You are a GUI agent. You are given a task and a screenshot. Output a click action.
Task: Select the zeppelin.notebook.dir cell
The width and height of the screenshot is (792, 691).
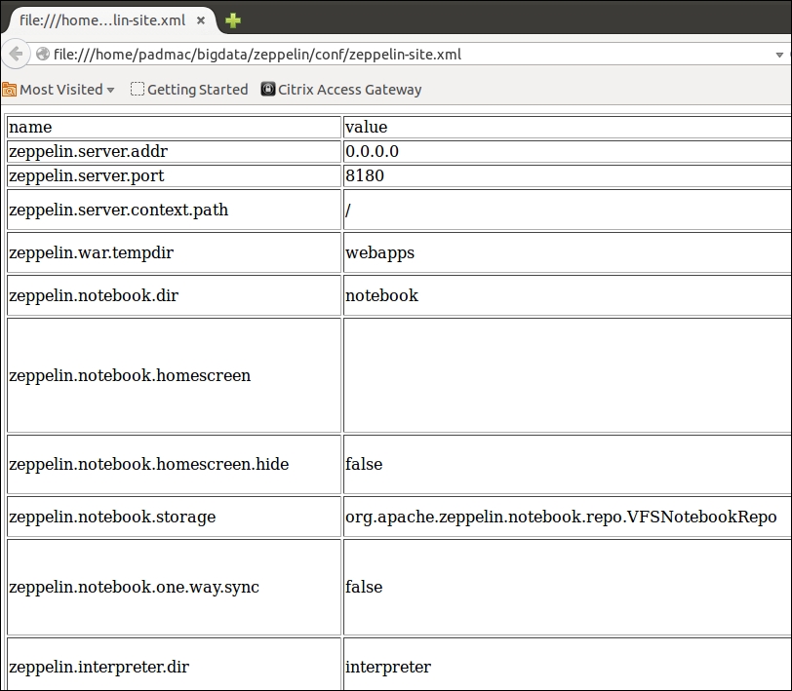click(x=175, y=295)
